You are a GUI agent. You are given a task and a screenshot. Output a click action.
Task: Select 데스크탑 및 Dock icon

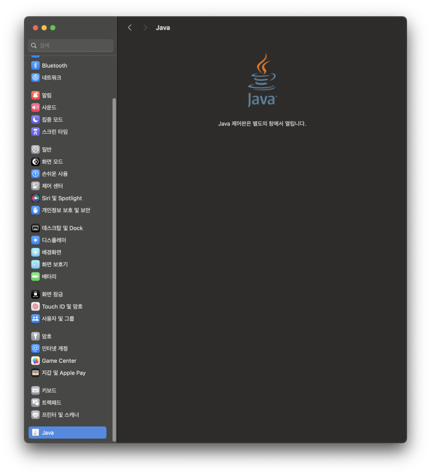coord(36,228)
